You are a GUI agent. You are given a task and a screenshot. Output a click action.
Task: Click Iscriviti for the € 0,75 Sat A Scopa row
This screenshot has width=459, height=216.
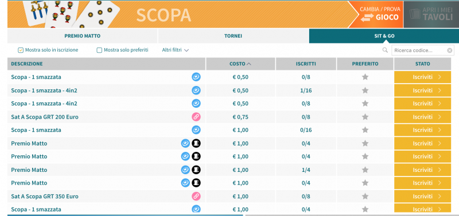coord(422,117)
